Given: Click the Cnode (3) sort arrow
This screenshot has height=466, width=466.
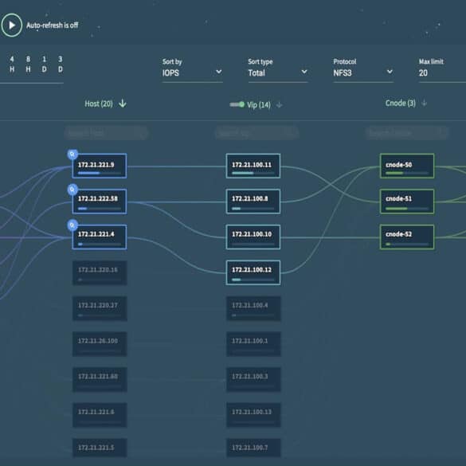Looking at the screenshot, I should tap(425, 103).
